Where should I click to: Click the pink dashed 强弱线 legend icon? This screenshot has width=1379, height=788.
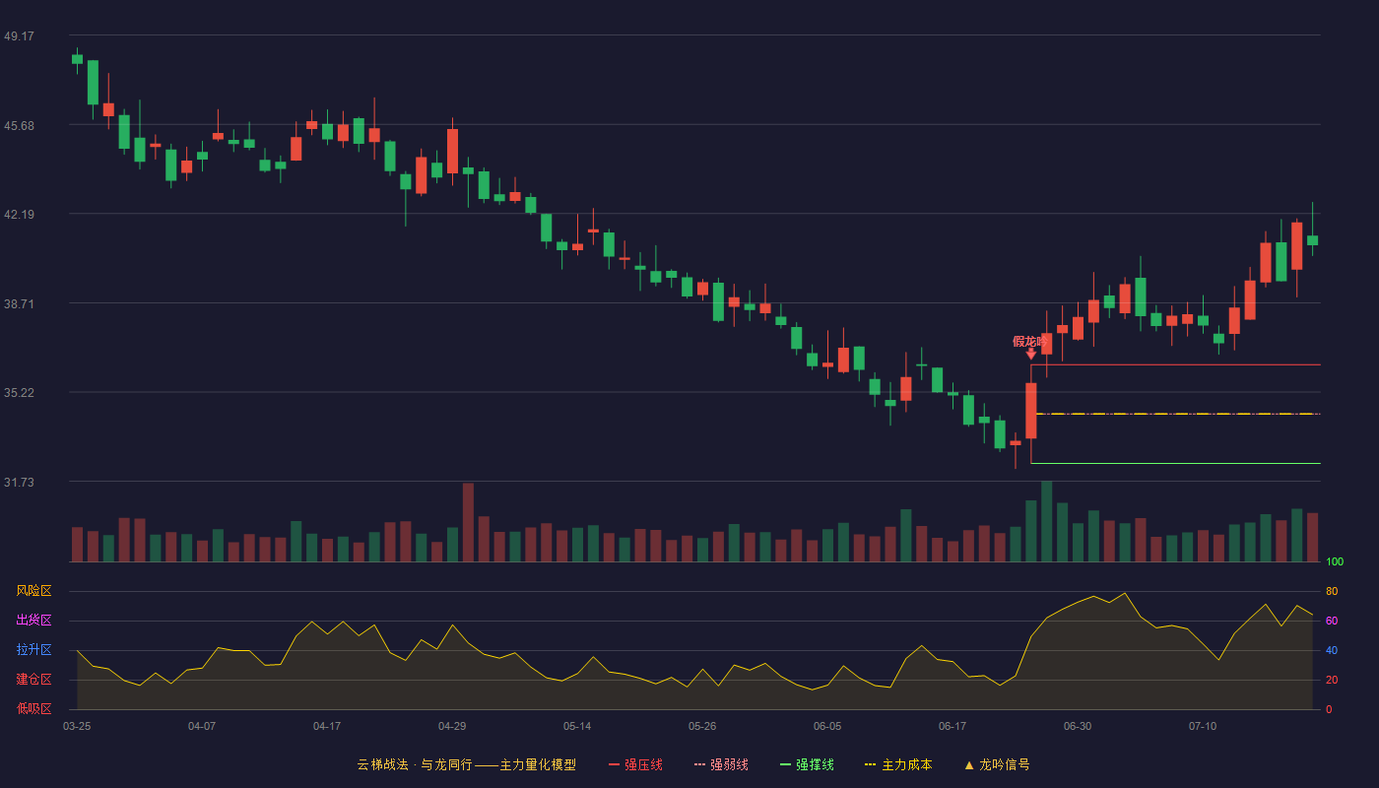click(700, 764)
